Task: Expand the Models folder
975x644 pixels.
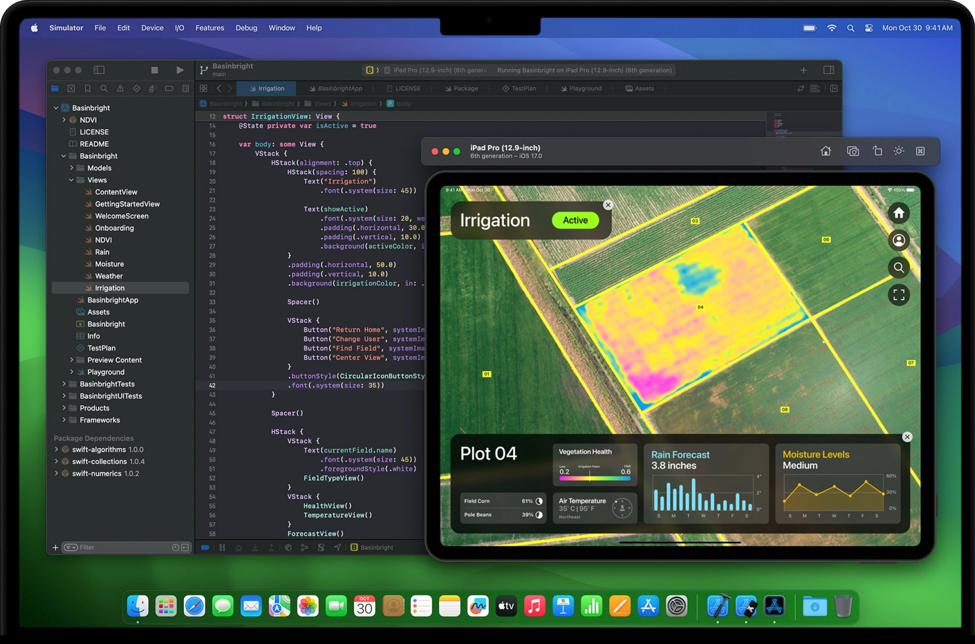Action: (71, 168)
